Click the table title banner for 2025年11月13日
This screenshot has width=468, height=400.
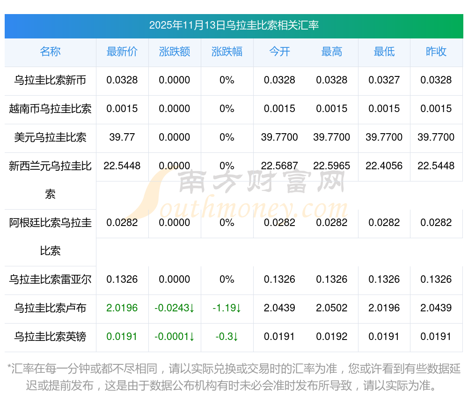pos(234,25)
